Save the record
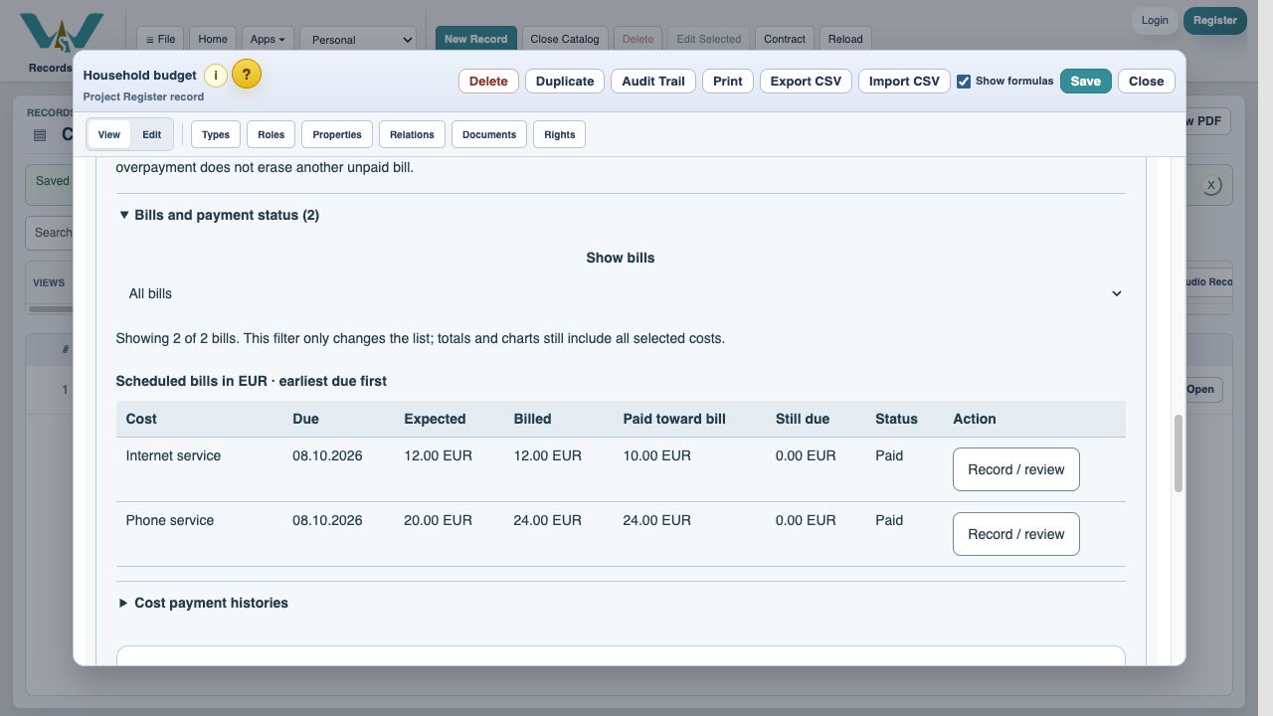 click(1086, 82)
